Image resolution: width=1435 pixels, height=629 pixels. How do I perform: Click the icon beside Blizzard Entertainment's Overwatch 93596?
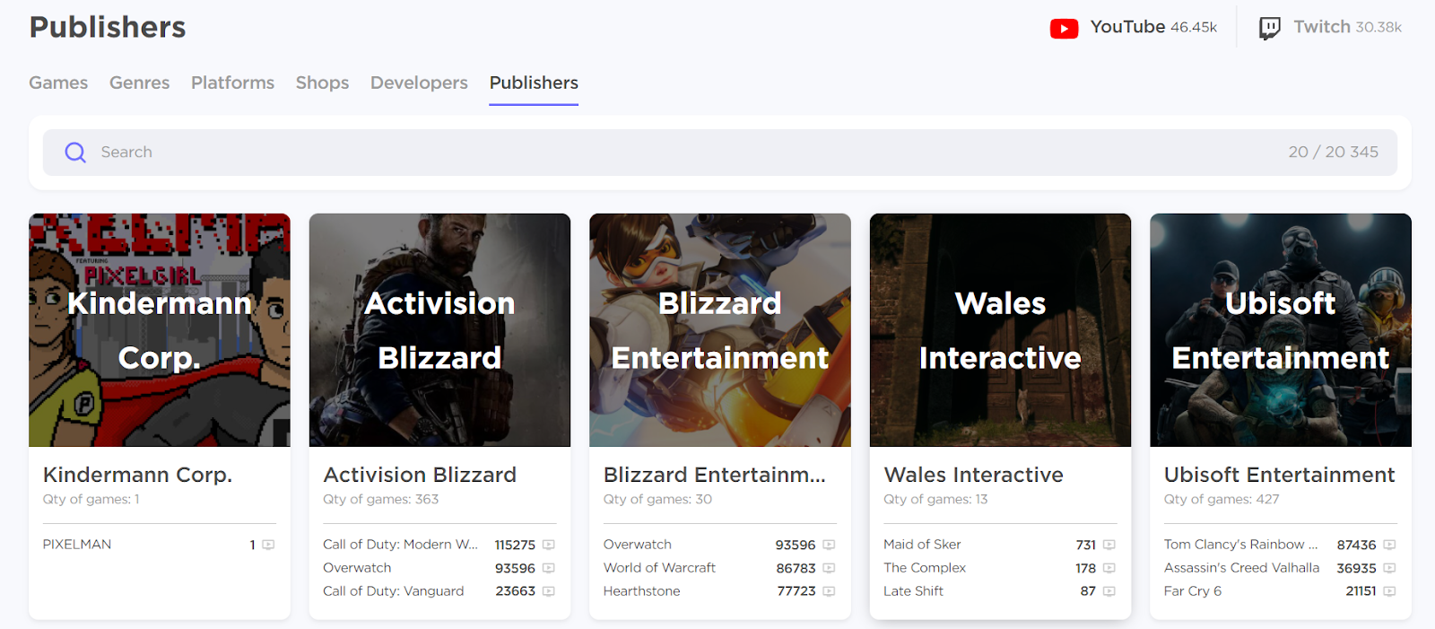click(x=829, y=545)
